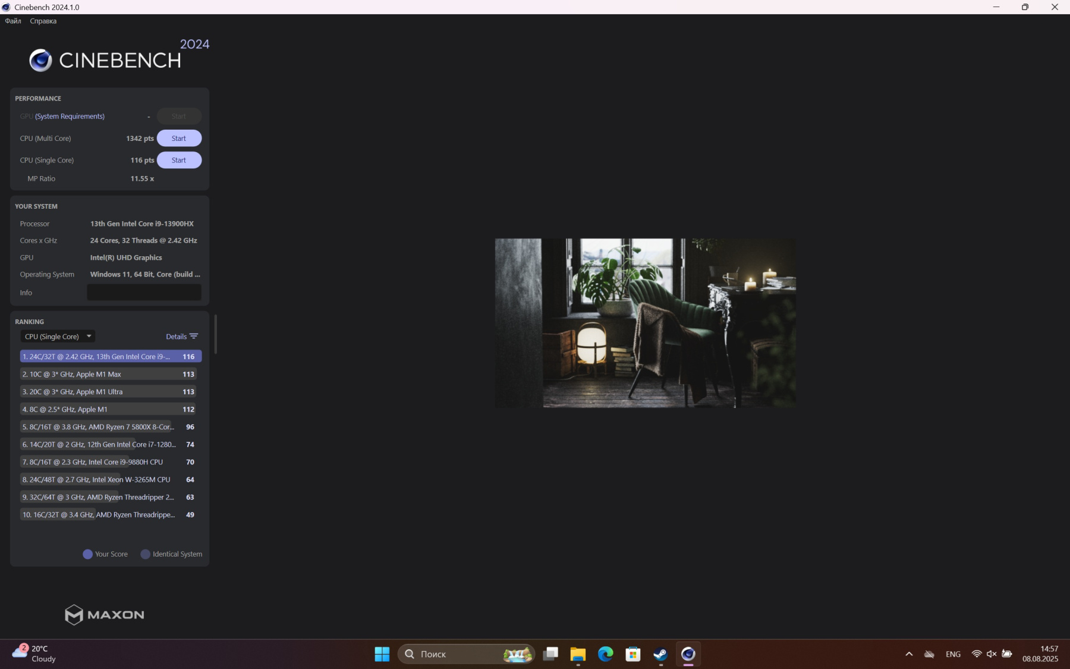Open the Файл menu
The width and height of the screenshot is (1070, 669).
13,21
